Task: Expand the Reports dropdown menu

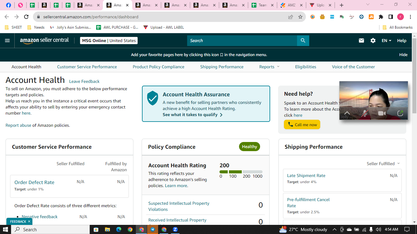Action: point(269,67)
